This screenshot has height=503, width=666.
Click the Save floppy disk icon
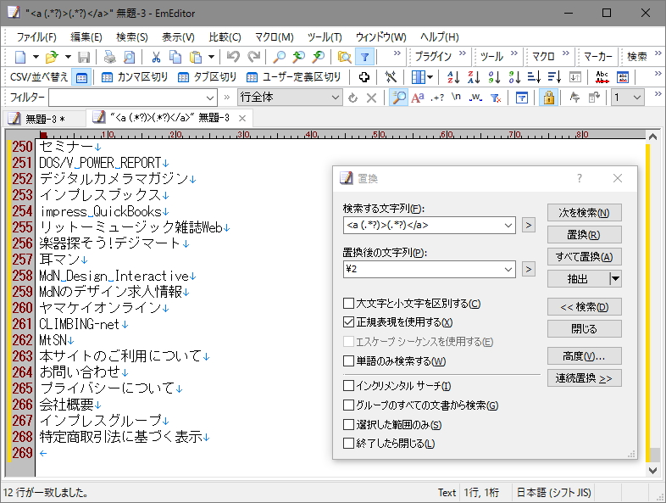[x=84, y=57]
